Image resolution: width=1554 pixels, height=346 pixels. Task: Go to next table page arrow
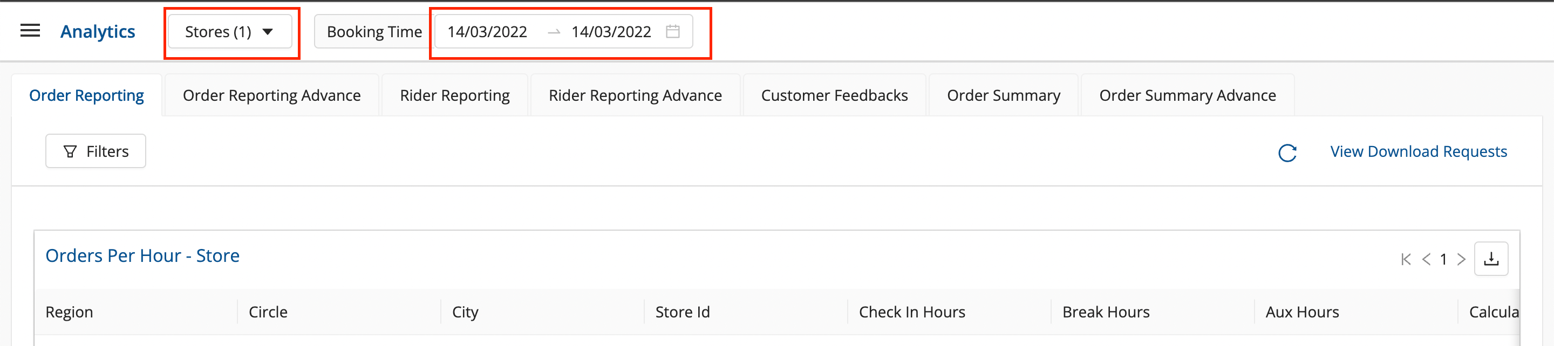pos(1461,259)
